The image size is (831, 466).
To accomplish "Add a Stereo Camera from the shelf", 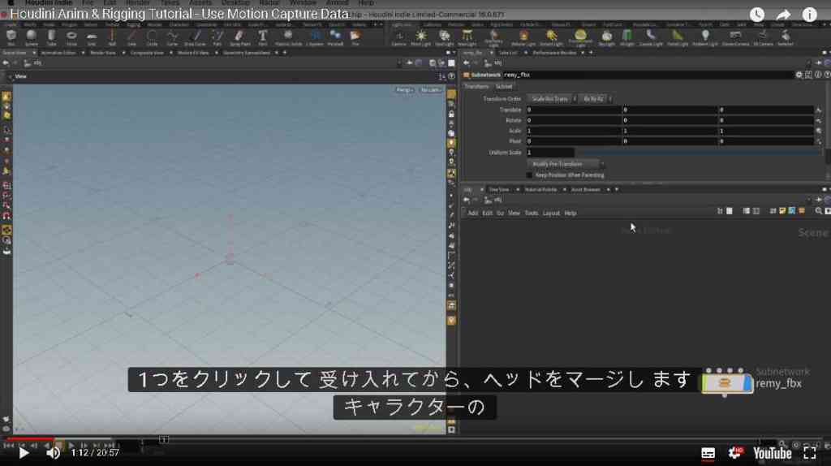I will pos(735,37).
